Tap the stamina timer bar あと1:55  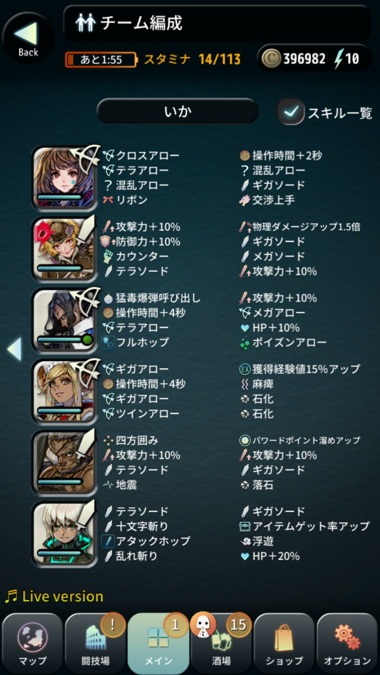[x=101, y=60]
